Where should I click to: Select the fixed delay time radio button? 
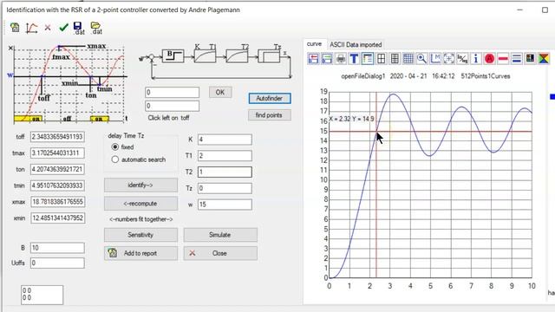point(115,146)
